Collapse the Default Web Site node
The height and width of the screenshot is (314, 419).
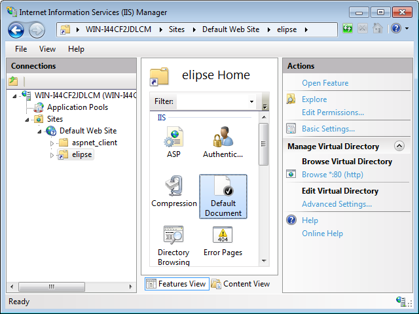(39, 131)
